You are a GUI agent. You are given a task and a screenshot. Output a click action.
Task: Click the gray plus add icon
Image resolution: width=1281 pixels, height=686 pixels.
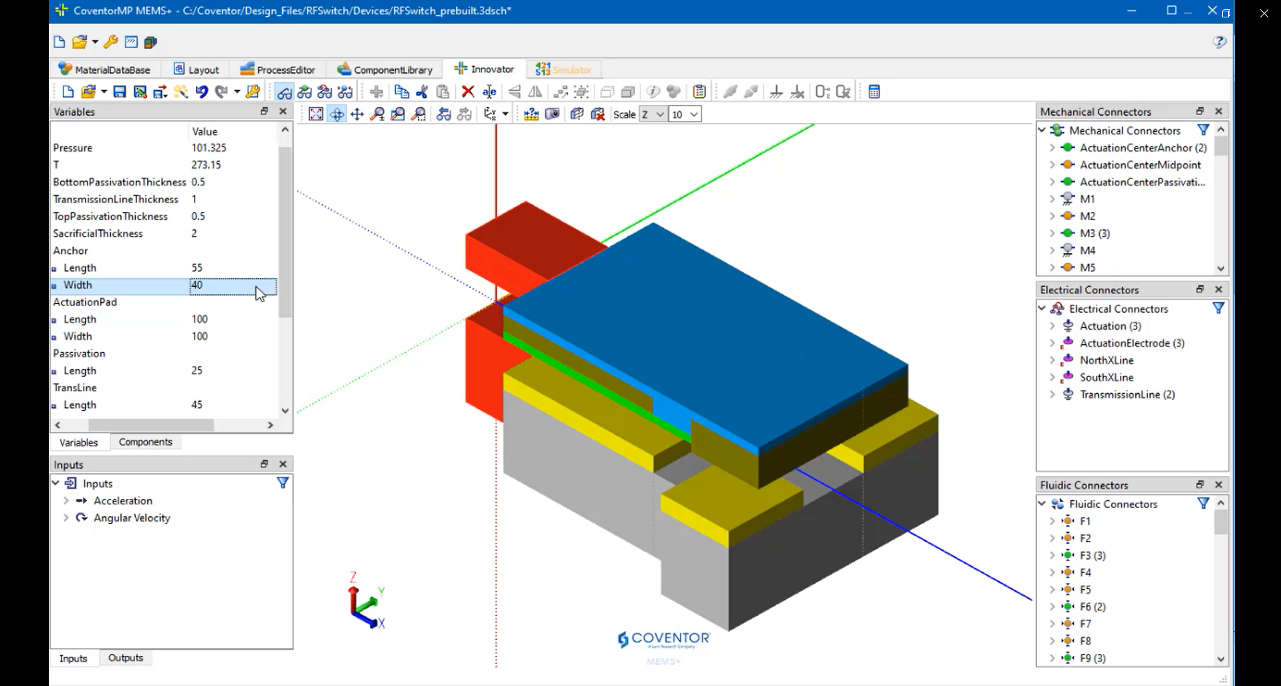pos(376,92)
